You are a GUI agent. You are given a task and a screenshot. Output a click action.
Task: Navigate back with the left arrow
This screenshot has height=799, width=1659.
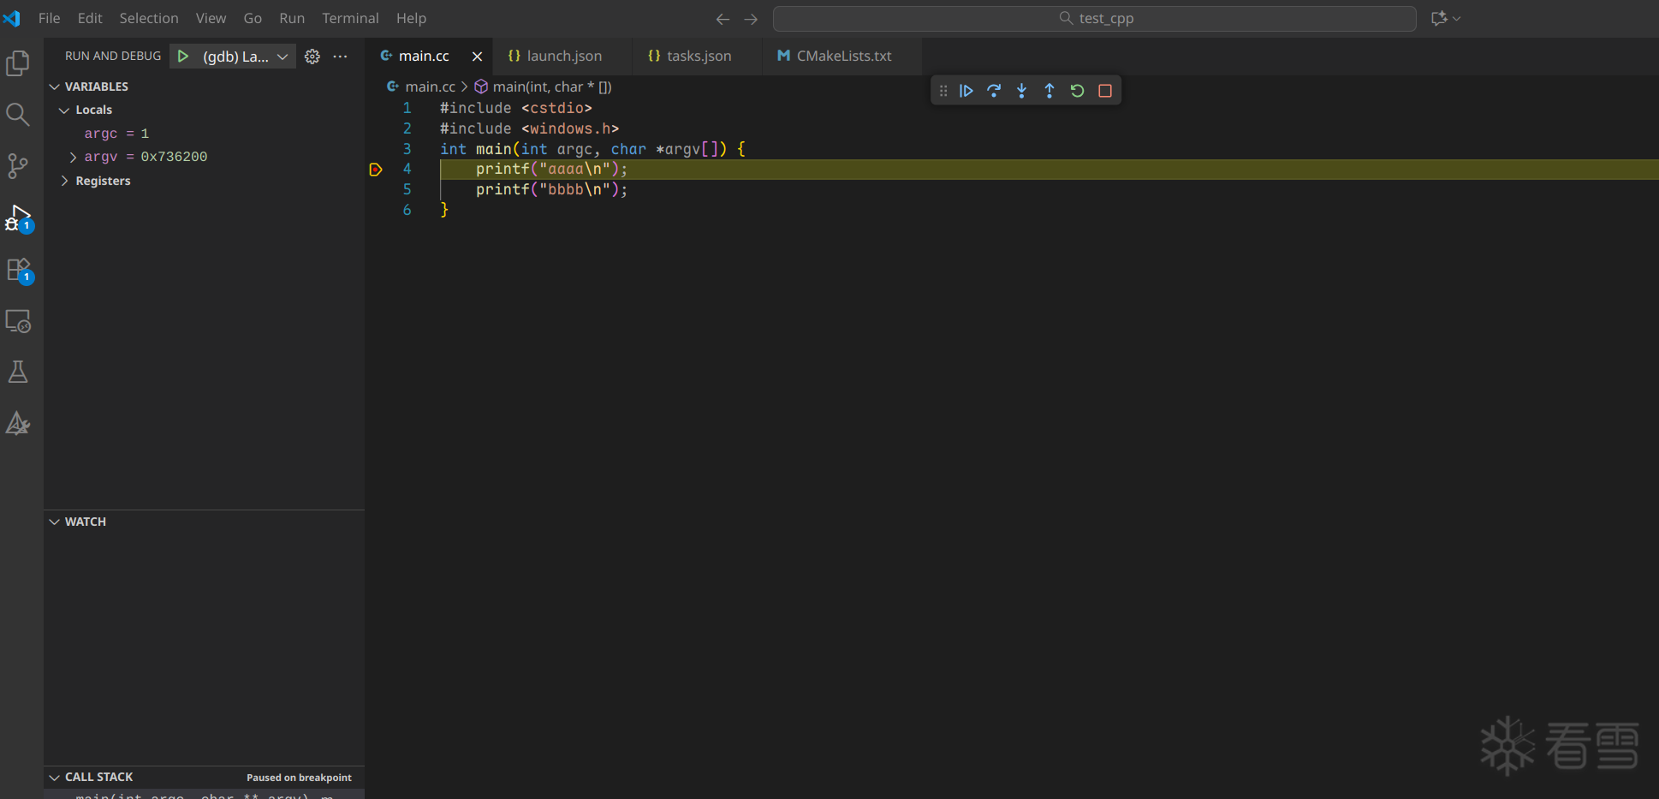(722, 19)
